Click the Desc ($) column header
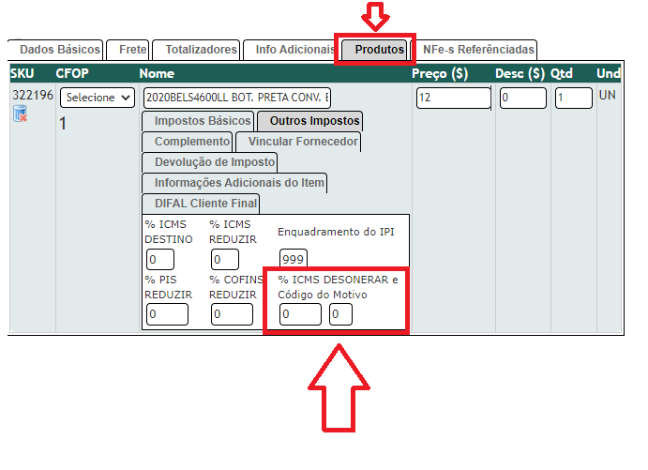Screen dimensions: 648x470 [520, 73]
